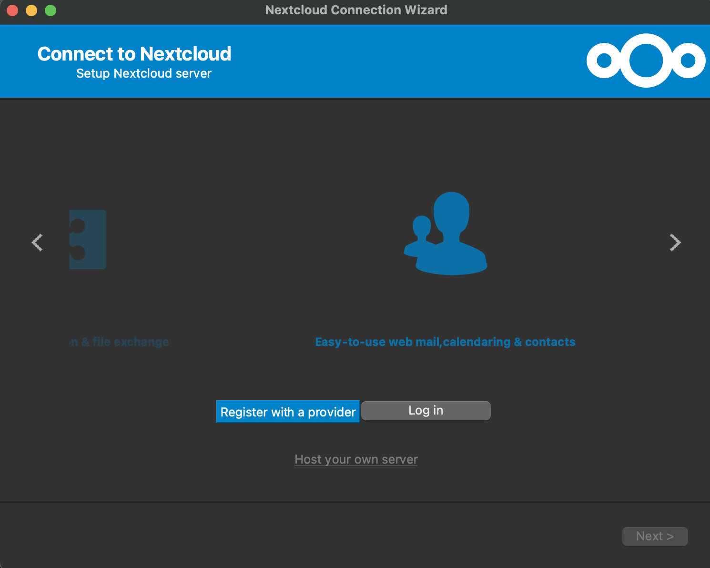
Task: Click the Nextcloud Connection Wizard title bar text
Action: (x=356, y=10)
